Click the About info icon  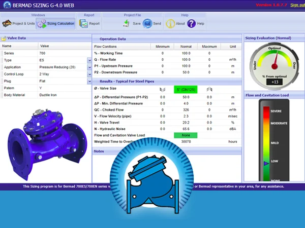coord(170,24)
